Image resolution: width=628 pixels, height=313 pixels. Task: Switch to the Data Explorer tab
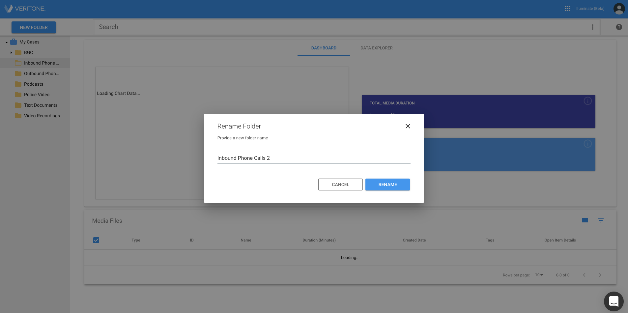[x=376, y=48]
